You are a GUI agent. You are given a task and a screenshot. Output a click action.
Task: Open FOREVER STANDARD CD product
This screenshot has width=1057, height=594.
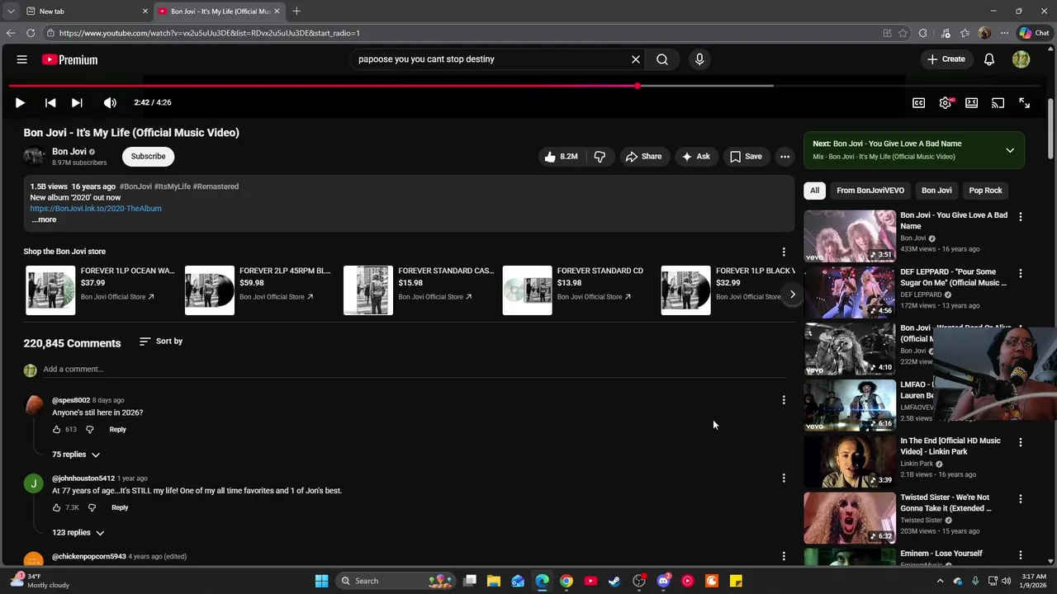coord(575,290)
